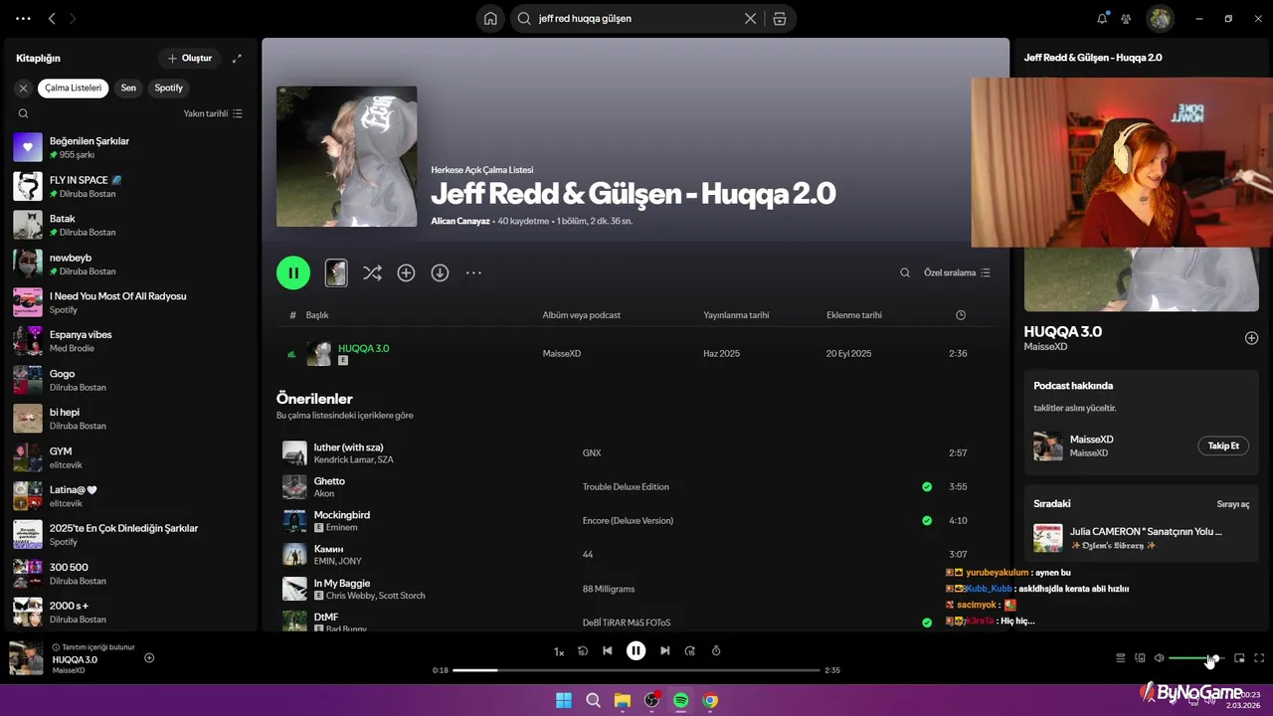The width and height of the screenshot is (1273, 716).
Task: Adjust the volume slider
Action: [1196, 658]
